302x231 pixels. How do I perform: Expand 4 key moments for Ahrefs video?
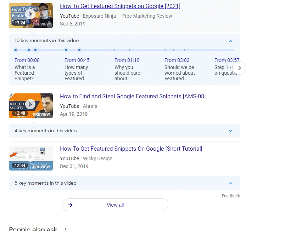pyautogui.click(x=230, y=131)
